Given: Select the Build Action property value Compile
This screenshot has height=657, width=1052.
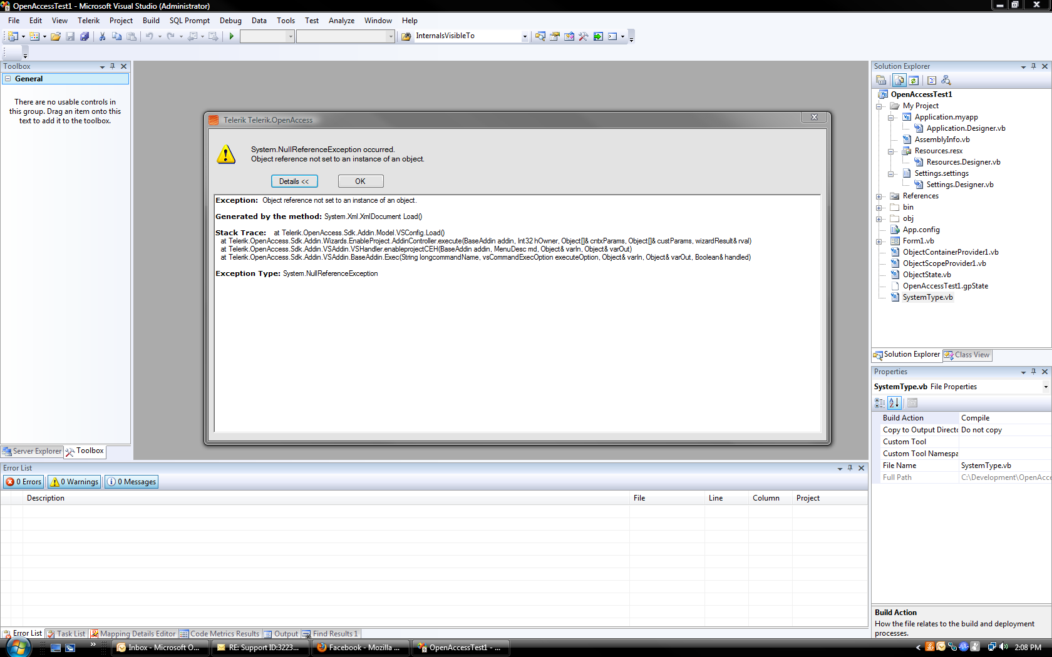Looking at the screenshot, I should point(1005,418).
